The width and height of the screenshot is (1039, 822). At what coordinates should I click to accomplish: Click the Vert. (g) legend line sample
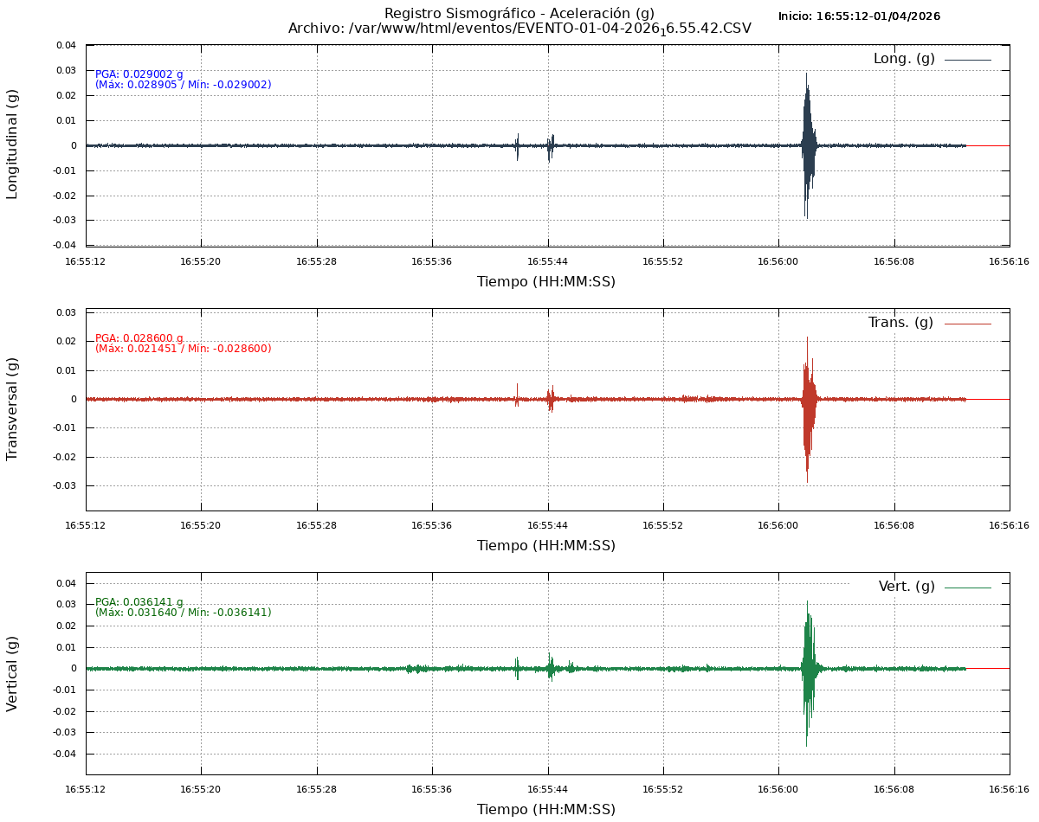tap(967, 588)
